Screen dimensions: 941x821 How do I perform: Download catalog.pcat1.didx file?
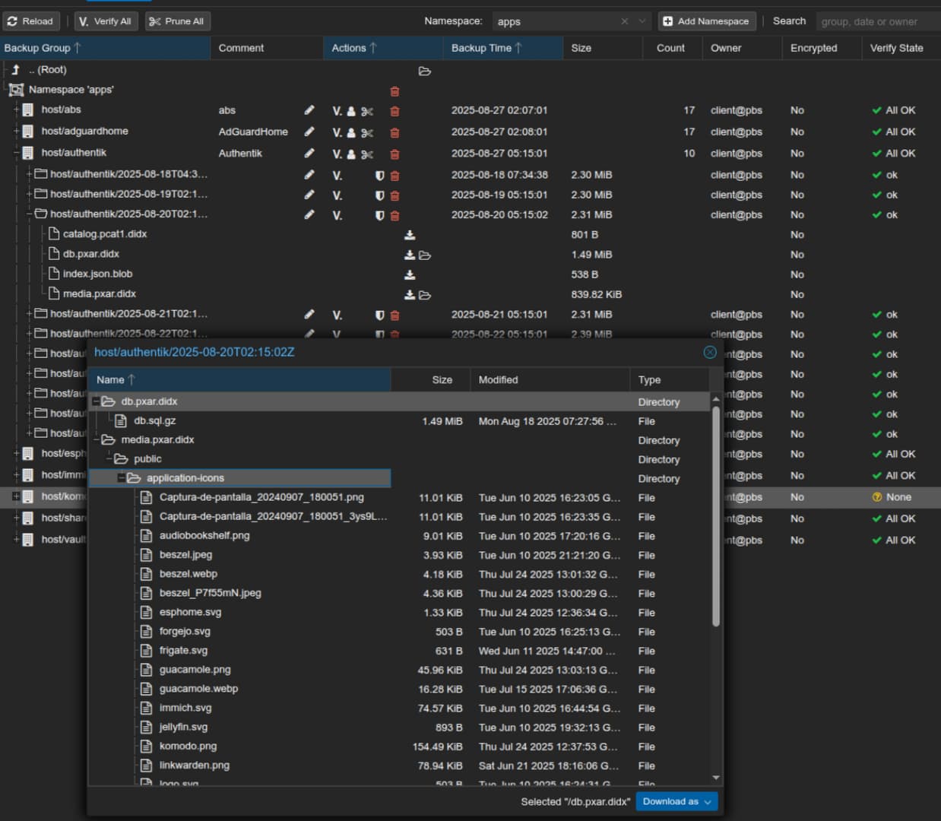(410, 235)
